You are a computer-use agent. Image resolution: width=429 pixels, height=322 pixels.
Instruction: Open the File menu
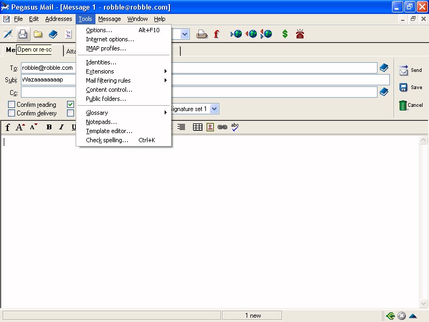(18, 19)
